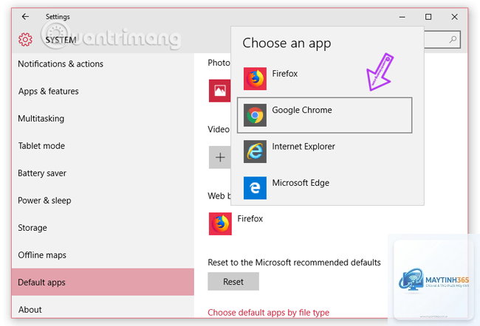Select Battery saver in sidebar

click(x=103, y=173)
